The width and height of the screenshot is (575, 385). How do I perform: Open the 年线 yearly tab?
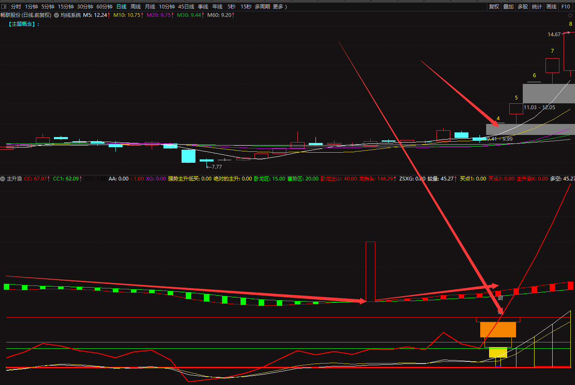(217, 7)
